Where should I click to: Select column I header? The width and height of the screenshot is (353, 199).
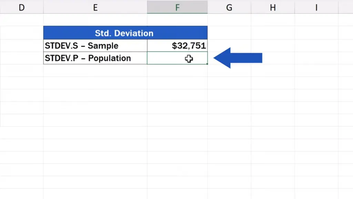[x=316, y=7]
